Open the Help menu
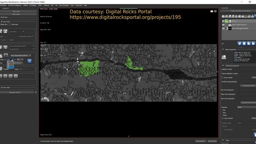256x144 pixels. pos(85,5)
